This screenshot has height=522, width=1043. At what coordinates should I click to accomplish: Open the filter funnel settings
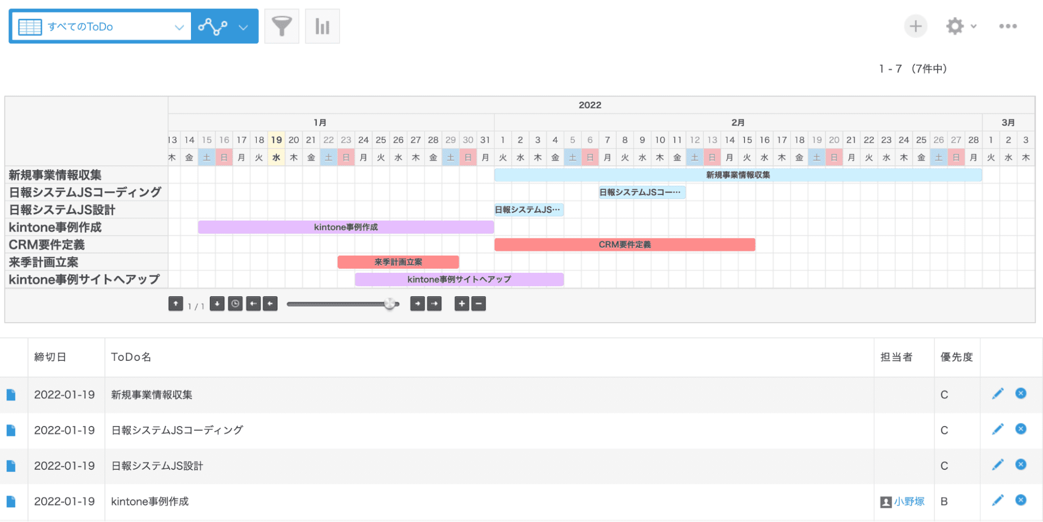click(x=282, y=26)
